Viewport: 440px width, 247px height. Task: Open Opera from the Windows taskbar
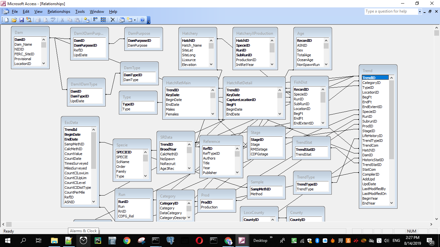199,240
